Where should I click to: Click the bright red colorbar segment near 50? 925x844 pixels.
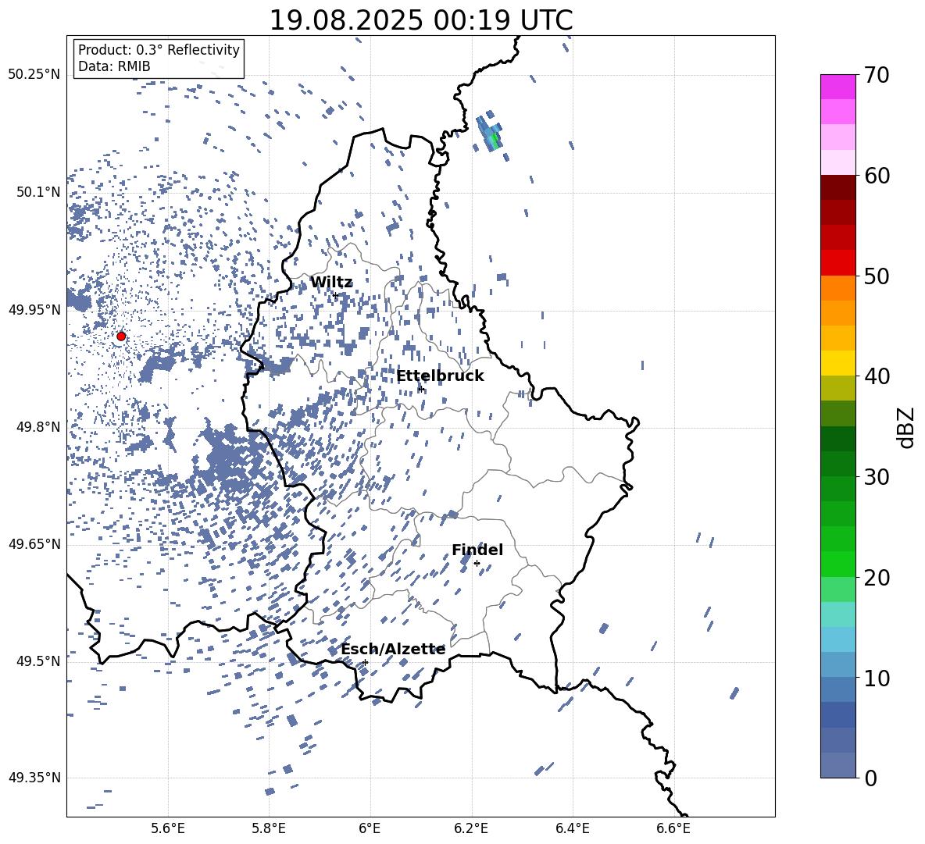coord(837,263)
